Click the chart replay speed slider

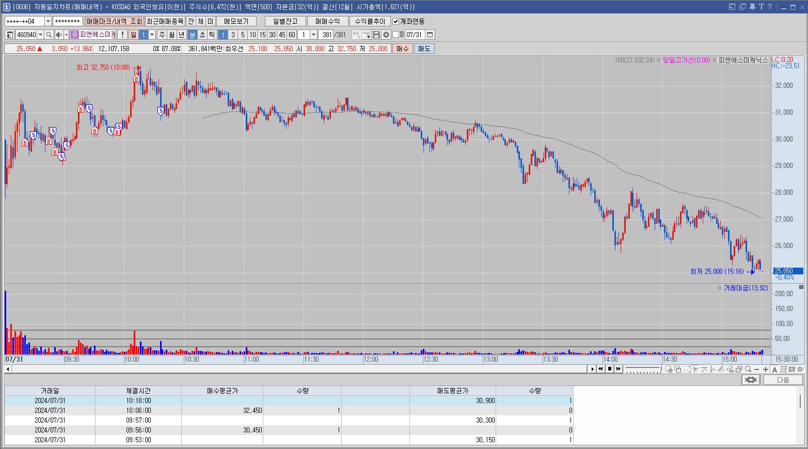[x=643, y=369]
